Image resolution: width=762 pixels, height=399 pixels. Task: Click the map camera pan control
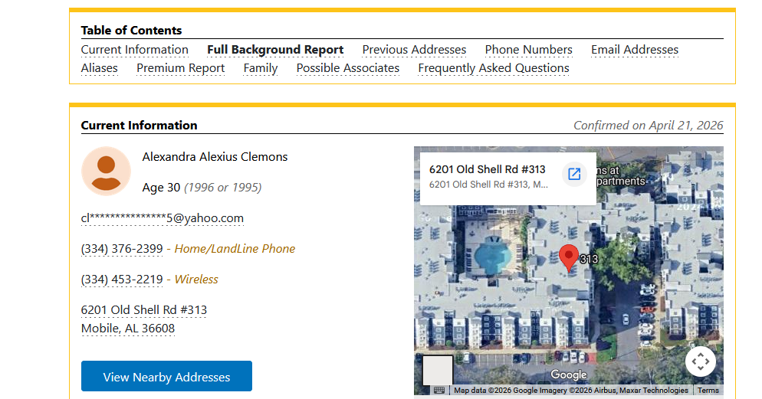(700, 361)
